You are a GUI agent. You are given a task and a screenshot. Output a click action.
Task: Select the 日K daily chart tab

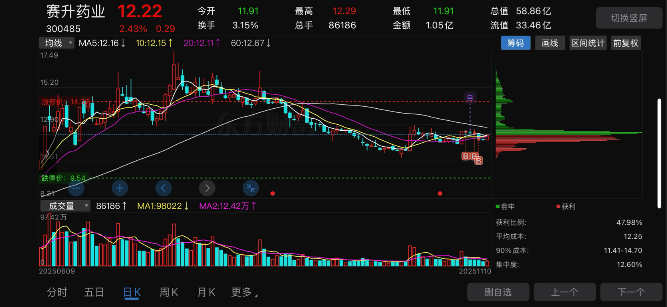click(x=132, y=292)
